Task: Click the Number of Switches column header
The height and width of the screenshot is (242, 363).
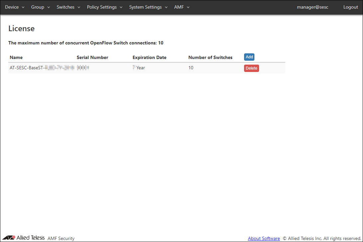Action: (210, 57)
